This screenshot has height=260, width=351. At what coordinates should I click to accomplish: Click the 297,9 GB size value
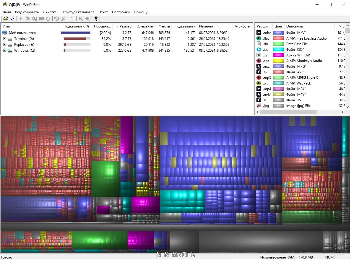pyautogui.click(x=125, y=45)
